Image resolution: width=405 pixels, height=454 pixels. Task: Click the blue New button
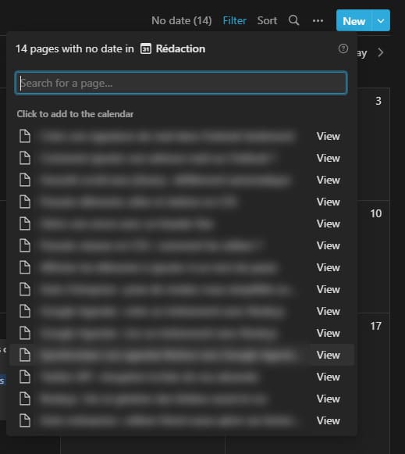tap(353, 21)
